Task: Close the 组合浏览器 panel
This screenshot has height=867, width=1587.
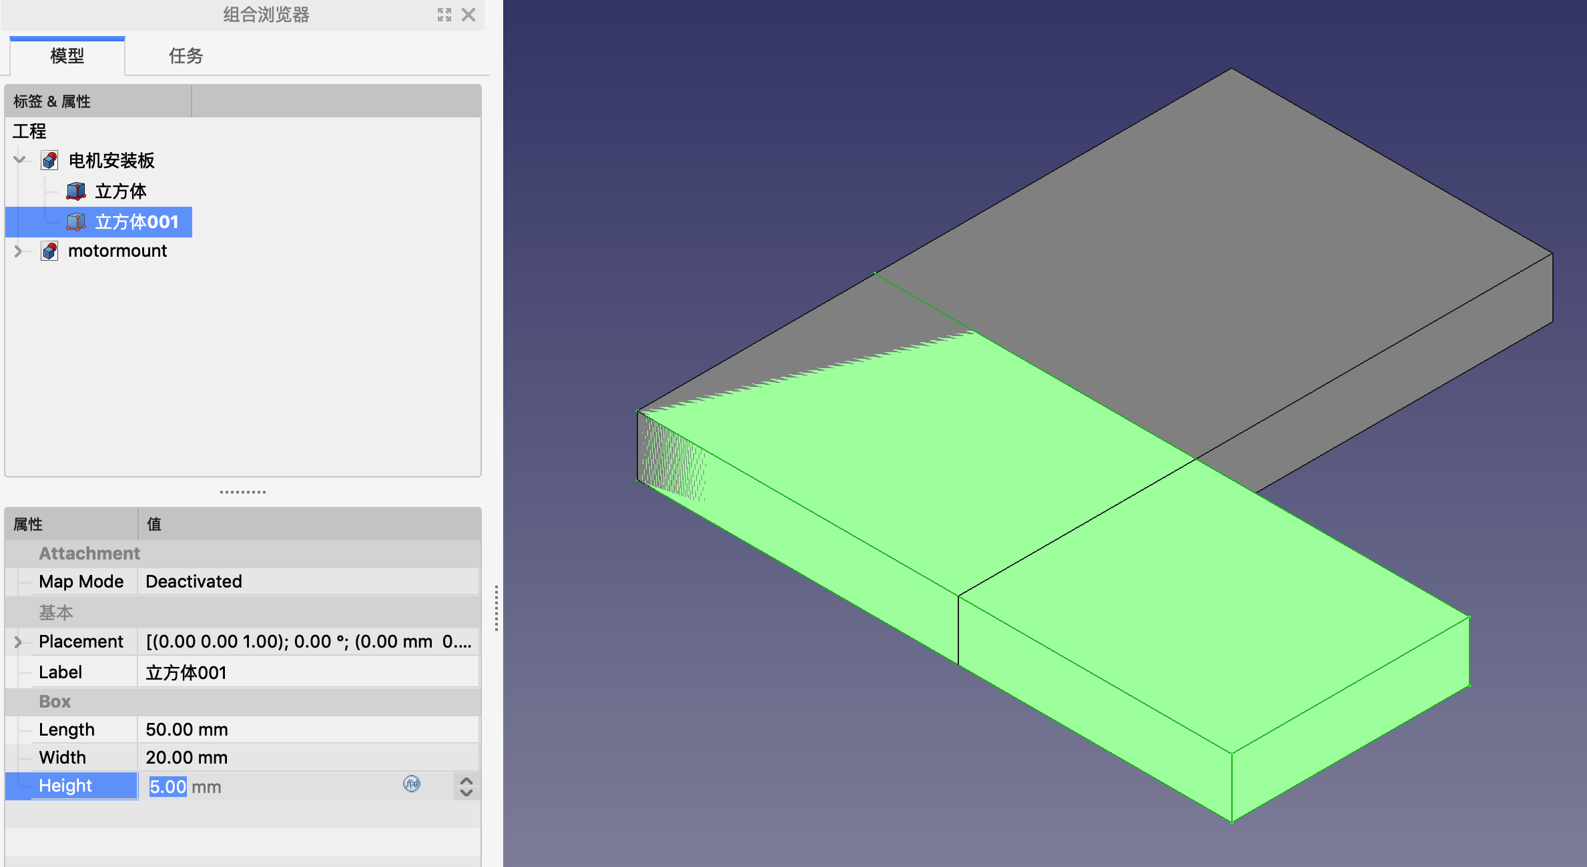Action: tap(468, 15)
